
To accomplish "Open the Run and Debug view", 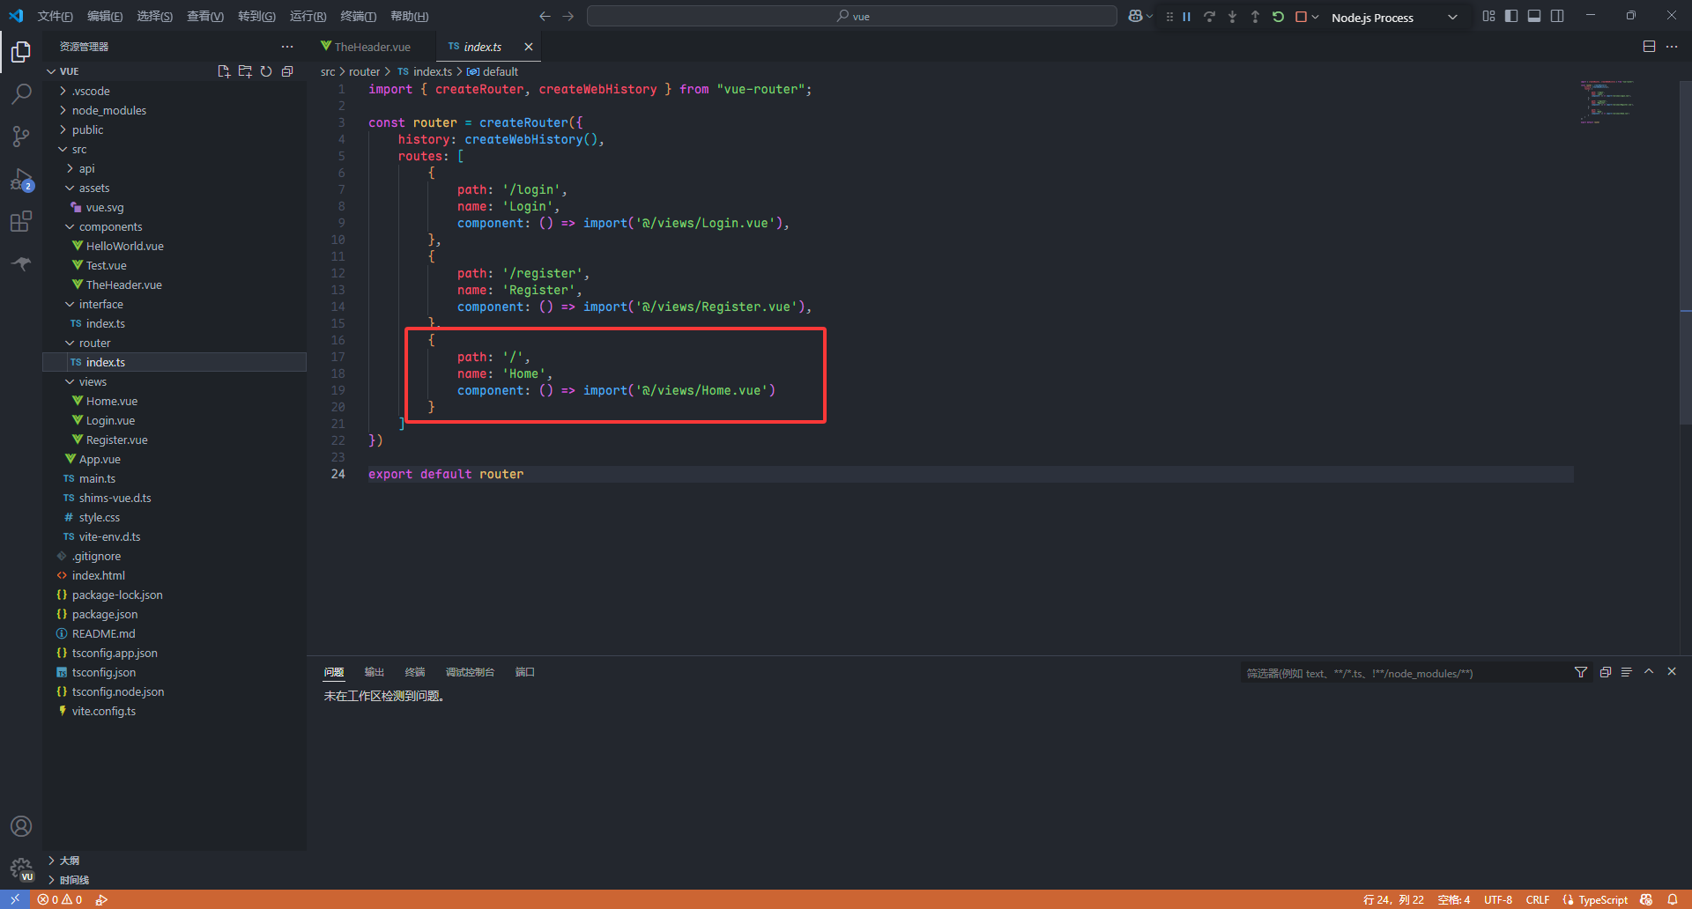I will pyautogui.click(x=21, y=180).
